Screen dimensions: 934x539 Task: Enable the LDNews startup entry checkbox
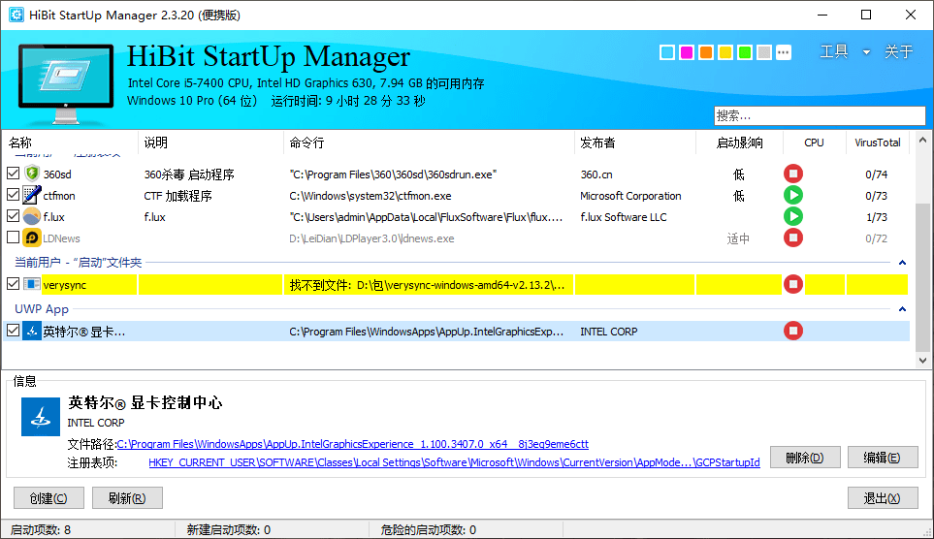14,238
